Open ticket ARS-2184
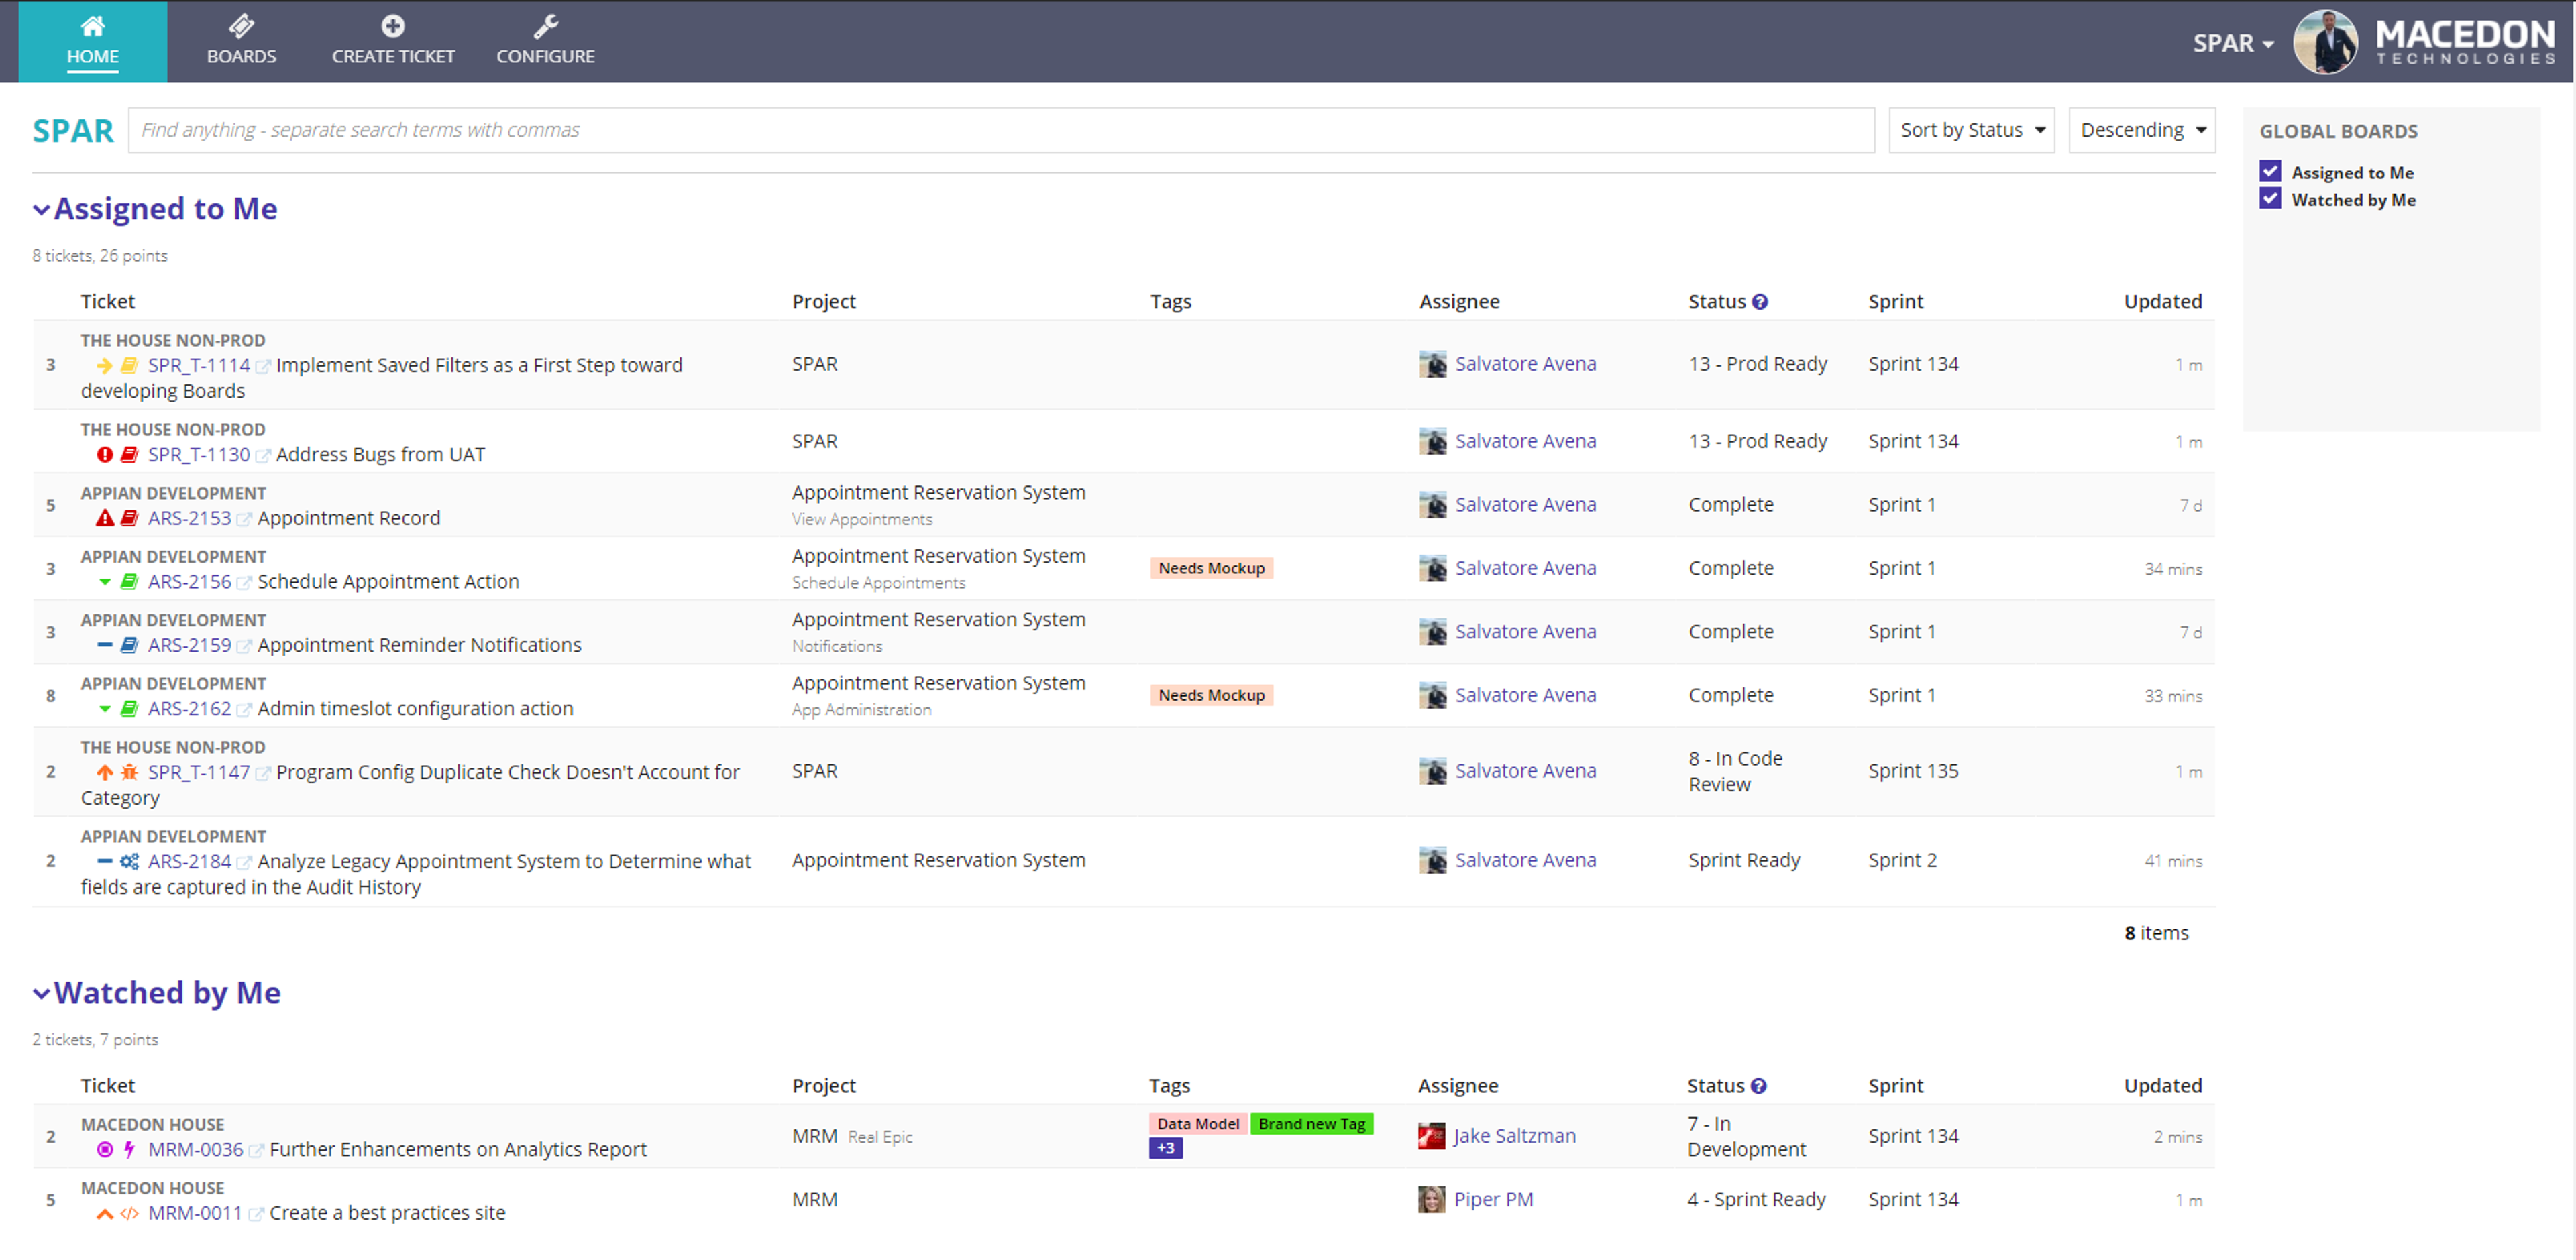 189,861
